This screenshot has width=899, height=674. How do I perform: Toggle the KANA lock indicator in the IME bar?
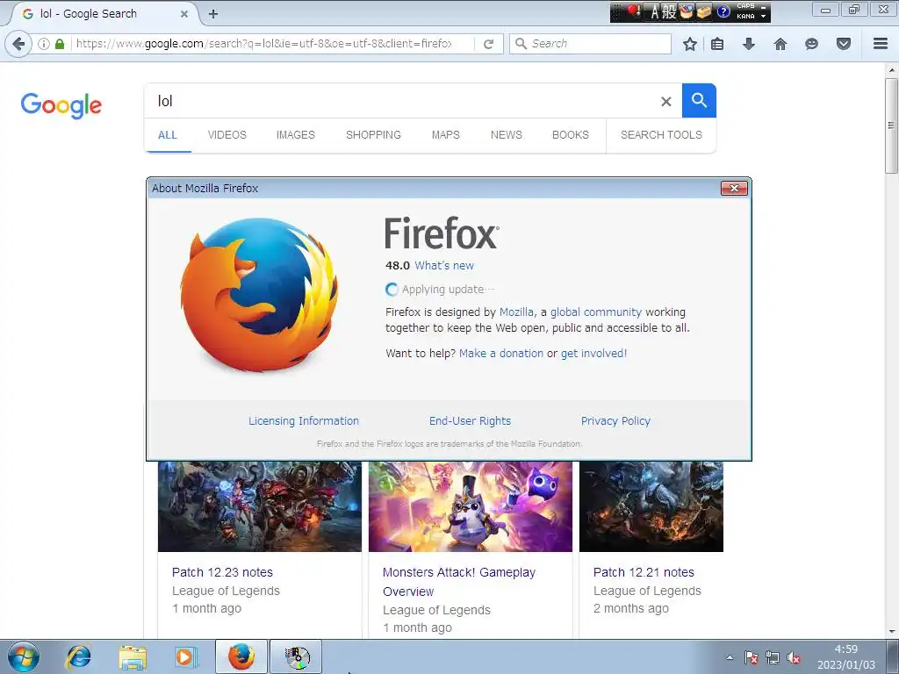coord(746,17)
